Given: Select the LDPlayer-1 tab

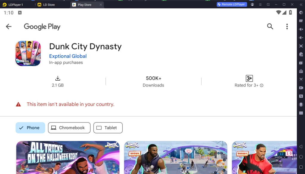Looking at the screenshot, I should (15, 4).
